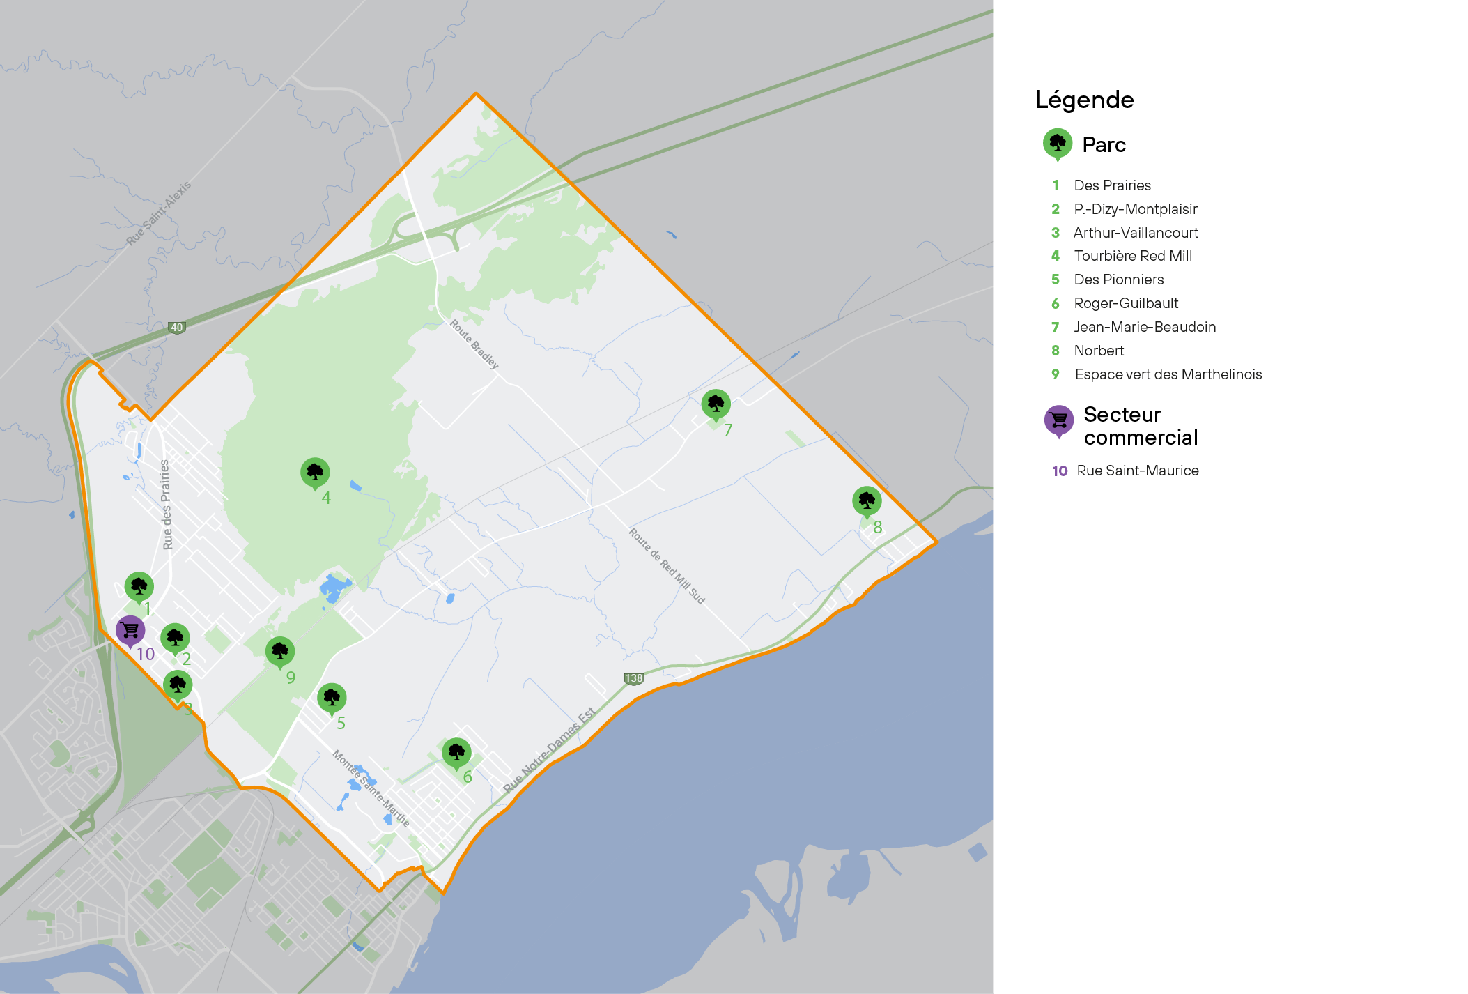Click park marker 3 on the map
This screenshot has height=994, width=1468.
point(178,685)
